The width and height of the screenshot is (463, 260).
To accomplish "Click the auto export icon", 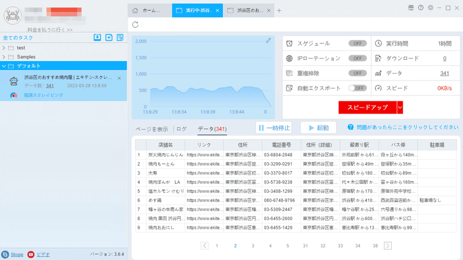I will point(289,88).
